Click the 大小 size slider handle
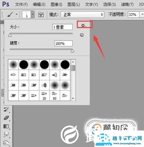The width and height of the screenshot is (144, 147). [x=10, y=35]
